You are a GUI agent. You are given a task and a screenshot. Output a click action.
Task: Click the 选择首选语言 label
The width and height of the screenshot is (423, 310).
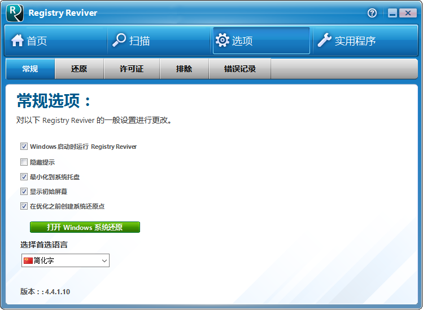(44, 245)
